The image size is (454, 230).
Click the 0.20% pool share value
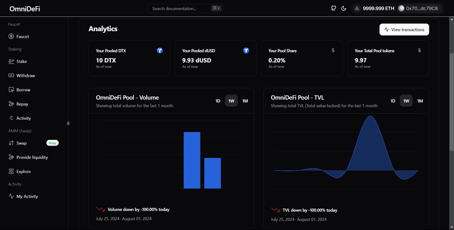coord(277,60)
